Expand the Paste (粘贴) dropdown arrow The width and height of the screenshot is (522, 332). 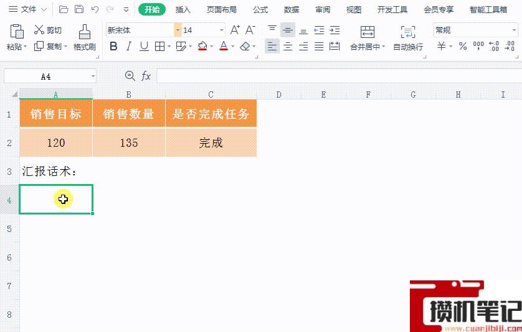[25, 47]
